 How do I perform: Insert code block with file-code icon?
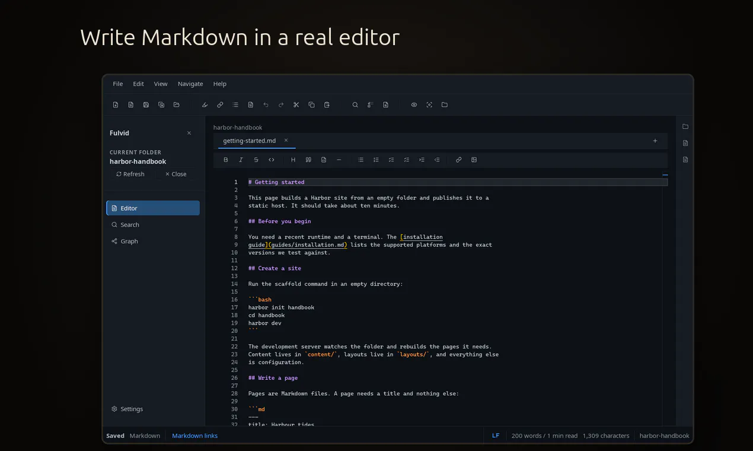point(324,160)
